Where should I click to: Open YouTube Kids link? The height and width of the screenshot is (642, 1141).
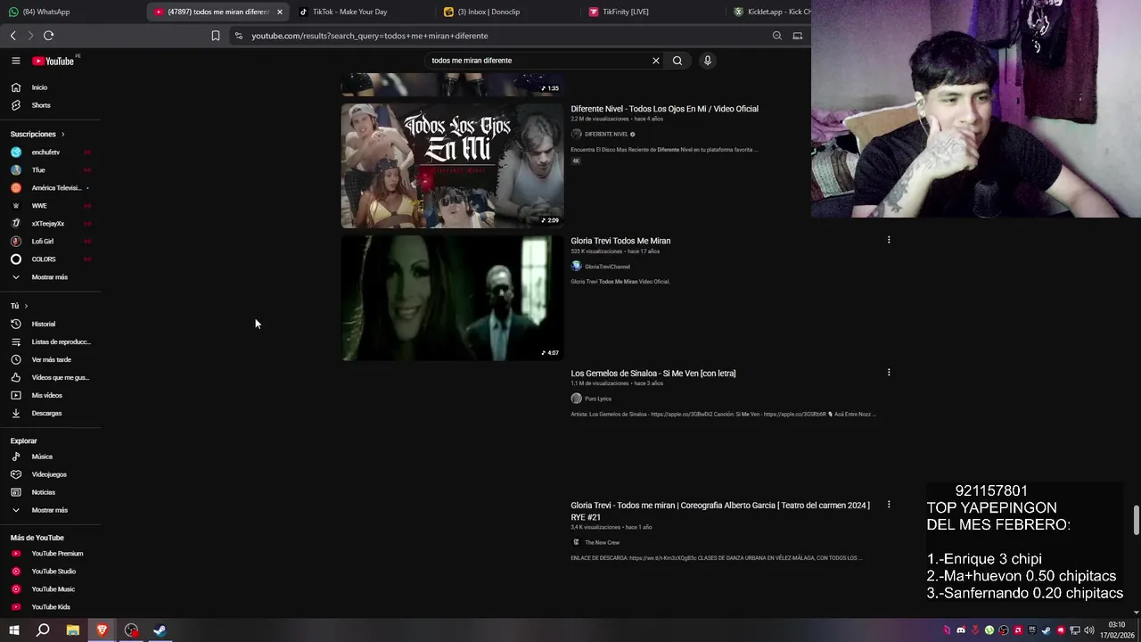50,607
